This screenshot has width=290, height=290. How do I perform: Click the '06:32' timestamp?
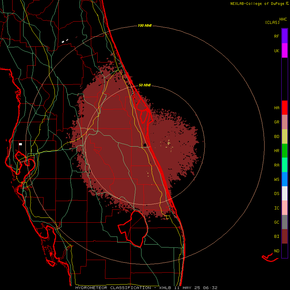tap(210, 288)
